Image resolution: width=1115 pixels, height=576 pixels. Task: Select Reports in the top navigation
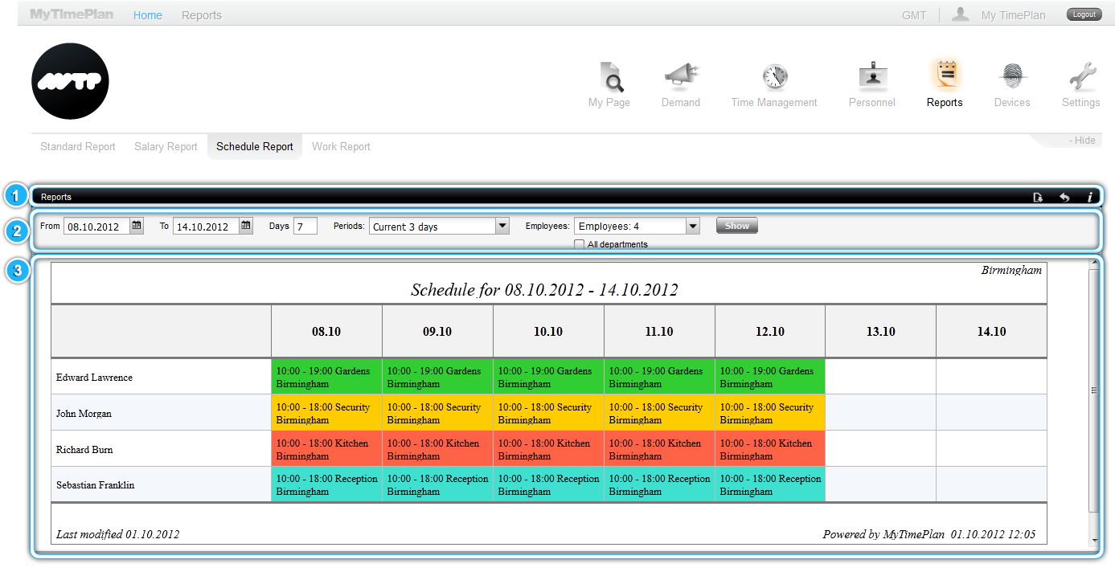click(x=202, y=15)
